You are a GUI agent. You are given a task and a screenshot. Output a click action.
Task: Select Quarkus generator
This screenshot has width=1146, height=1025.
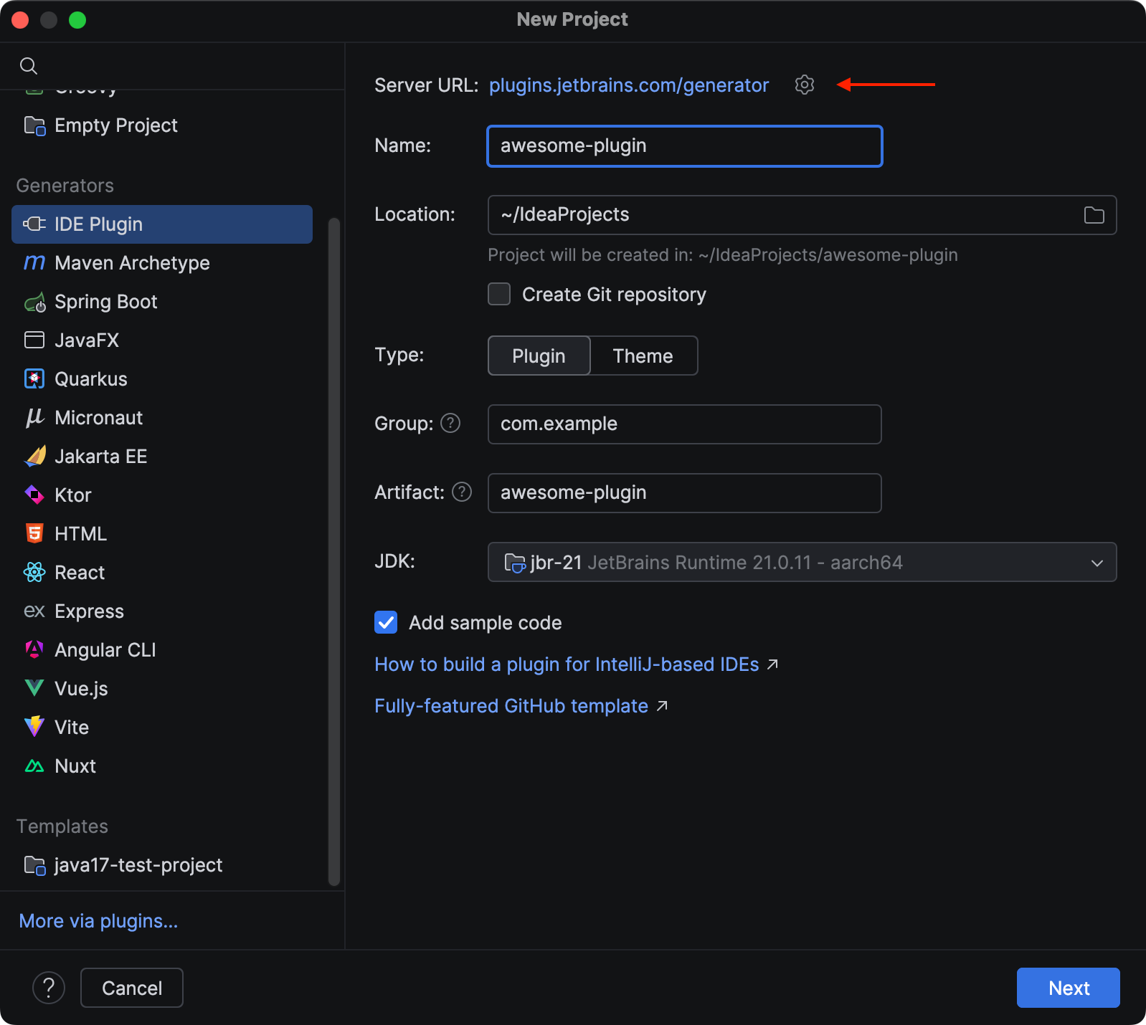tap(162, 379)
